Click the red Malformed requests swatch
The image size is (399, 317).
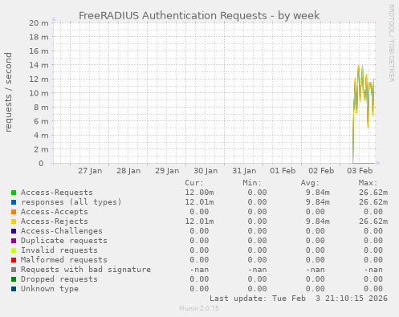(14, 260)
